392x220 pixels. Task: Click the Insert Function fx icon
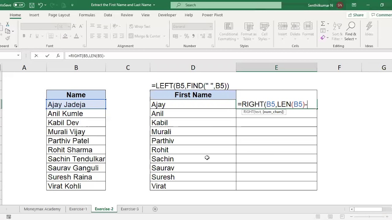tap(58, 56)
